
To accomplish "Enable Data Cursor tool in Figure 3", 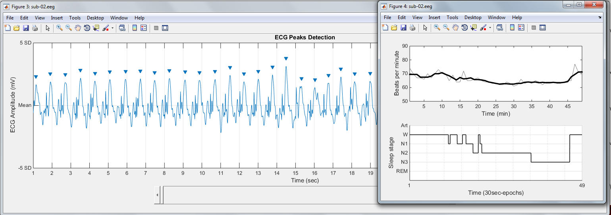I will coord(96,28).
